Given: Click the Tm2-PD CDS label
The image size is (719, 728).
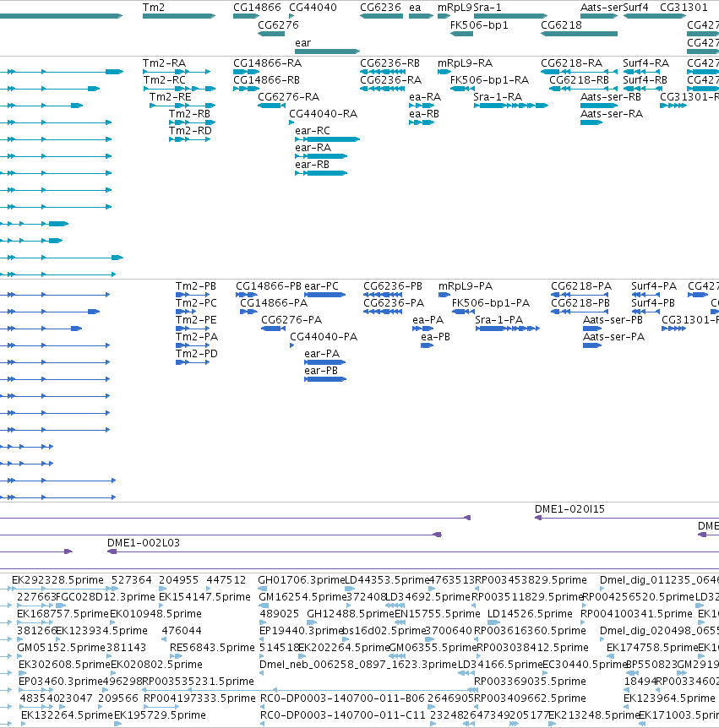Looking at the screenshot, I should coord(197,354).
